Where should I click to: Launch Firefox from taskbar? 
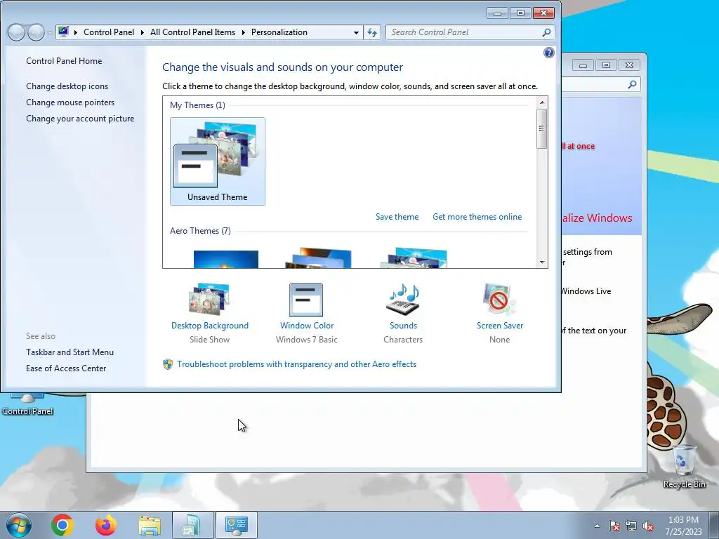point(106,525)
